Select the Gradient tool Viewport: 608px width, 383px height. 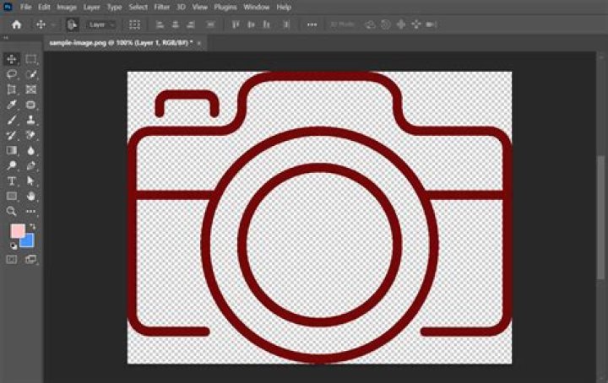click(12, 150)
